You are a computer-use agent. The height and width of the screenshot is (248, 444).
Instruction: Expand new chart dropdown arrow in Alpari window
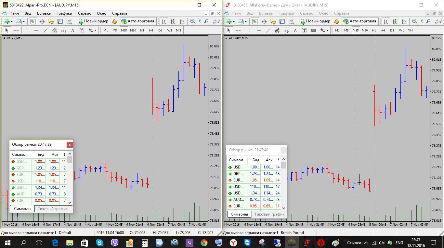coord(12,21)
